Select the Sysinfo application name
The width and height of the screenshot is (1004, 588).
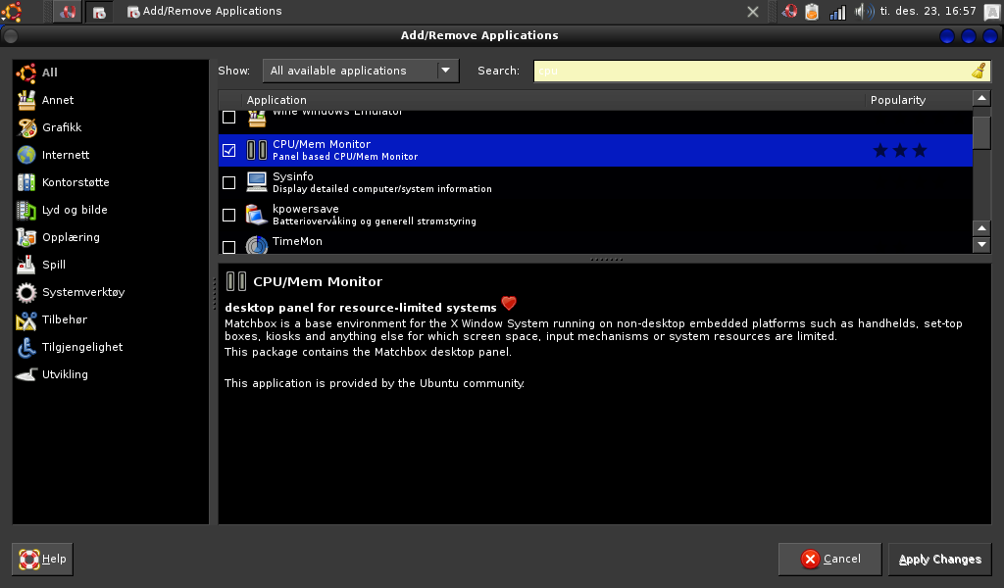click(292, 176)
